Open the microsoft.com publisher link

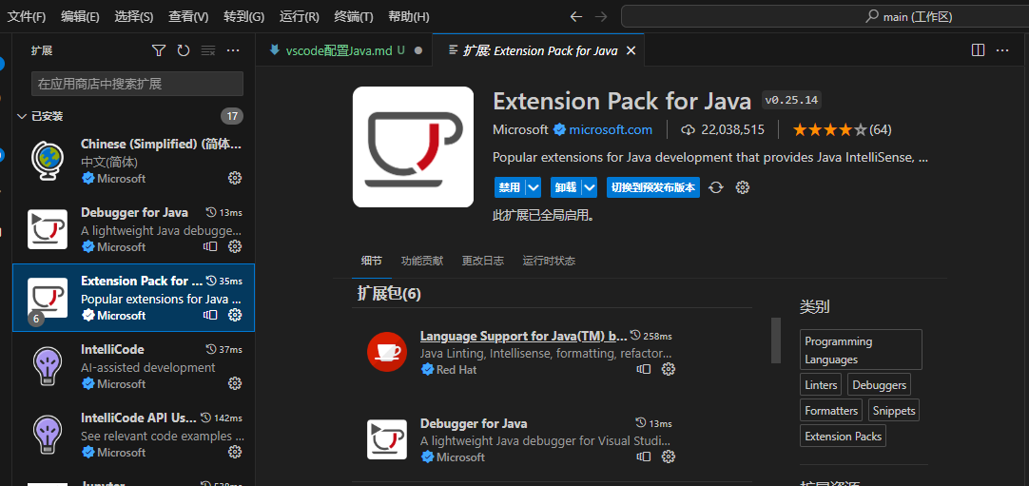611,130
